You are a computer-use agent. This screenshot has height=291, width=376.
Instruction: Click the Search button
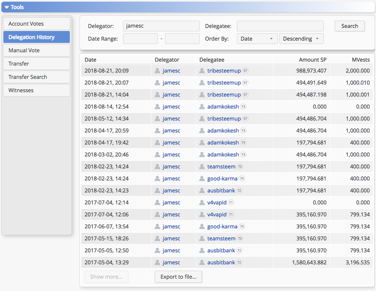pos(350,26)
